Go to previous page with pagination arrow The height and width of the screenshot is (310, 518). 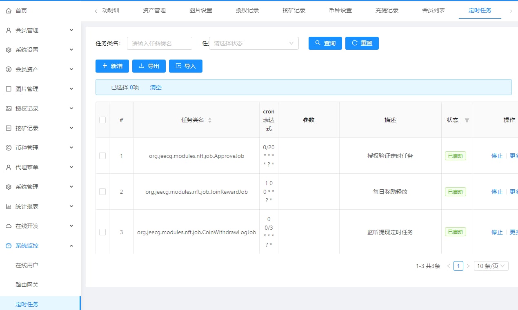coord(449,266)
